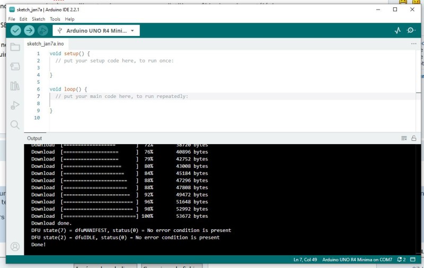Click empty editor line 8
Viewport: 424px width, 268px height.
233,103
